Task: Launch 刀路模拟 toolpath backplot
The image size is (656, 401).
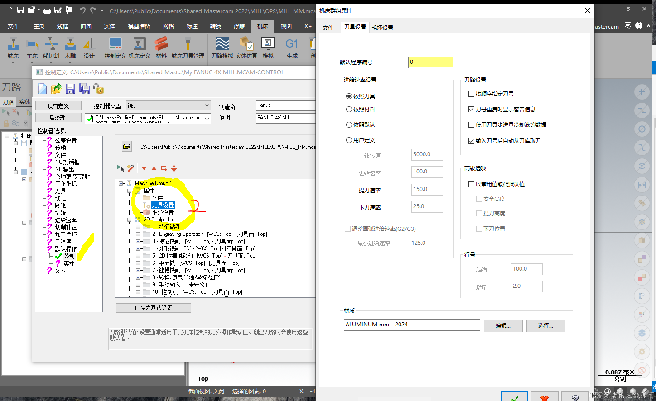Action: 222,48
